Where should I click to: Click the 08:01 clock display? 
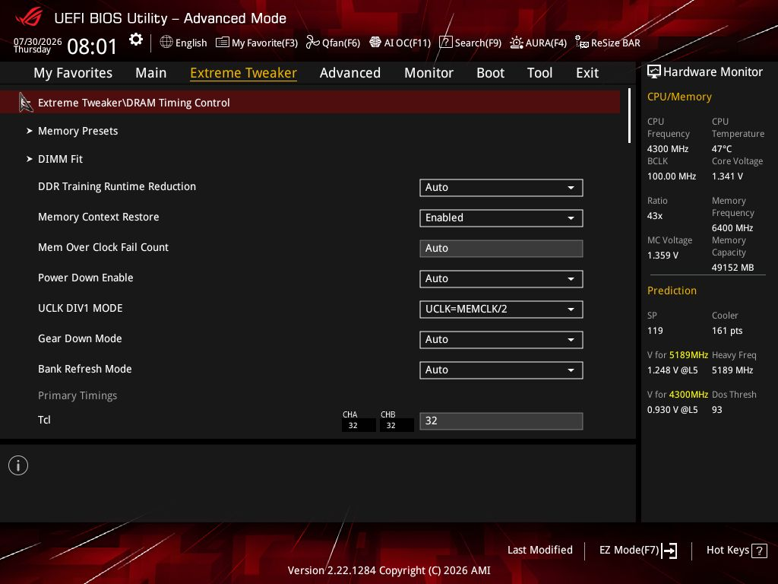[x=92, y=46]
